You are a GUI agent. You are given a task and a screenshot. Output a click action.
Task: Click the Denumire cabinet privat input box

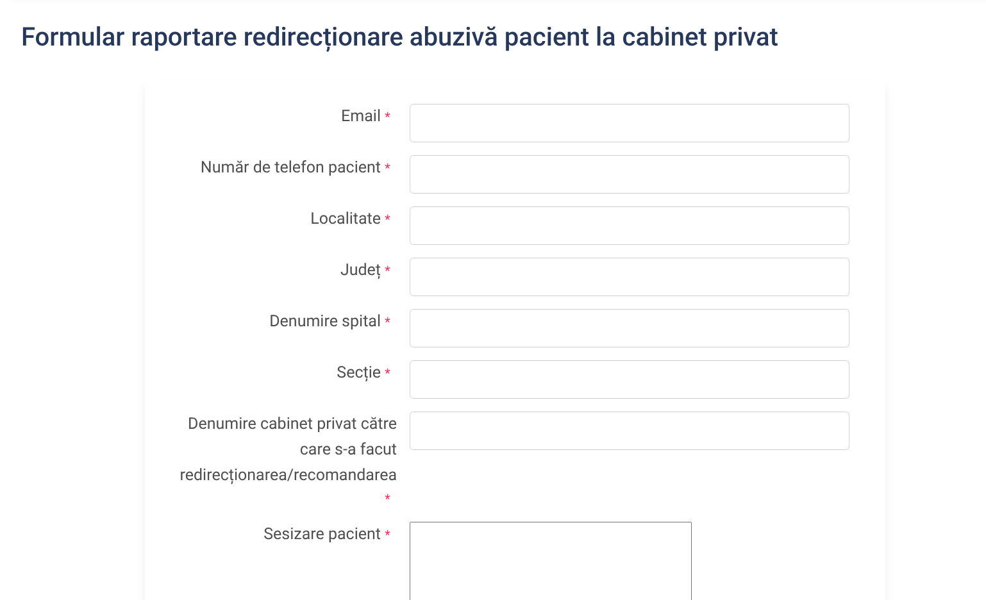(x=629, y=431)
